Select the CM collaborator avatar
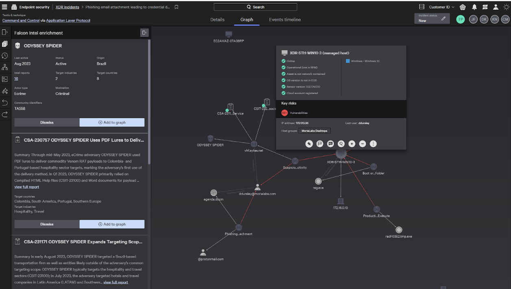511x289 pixels. click(505, 19)
